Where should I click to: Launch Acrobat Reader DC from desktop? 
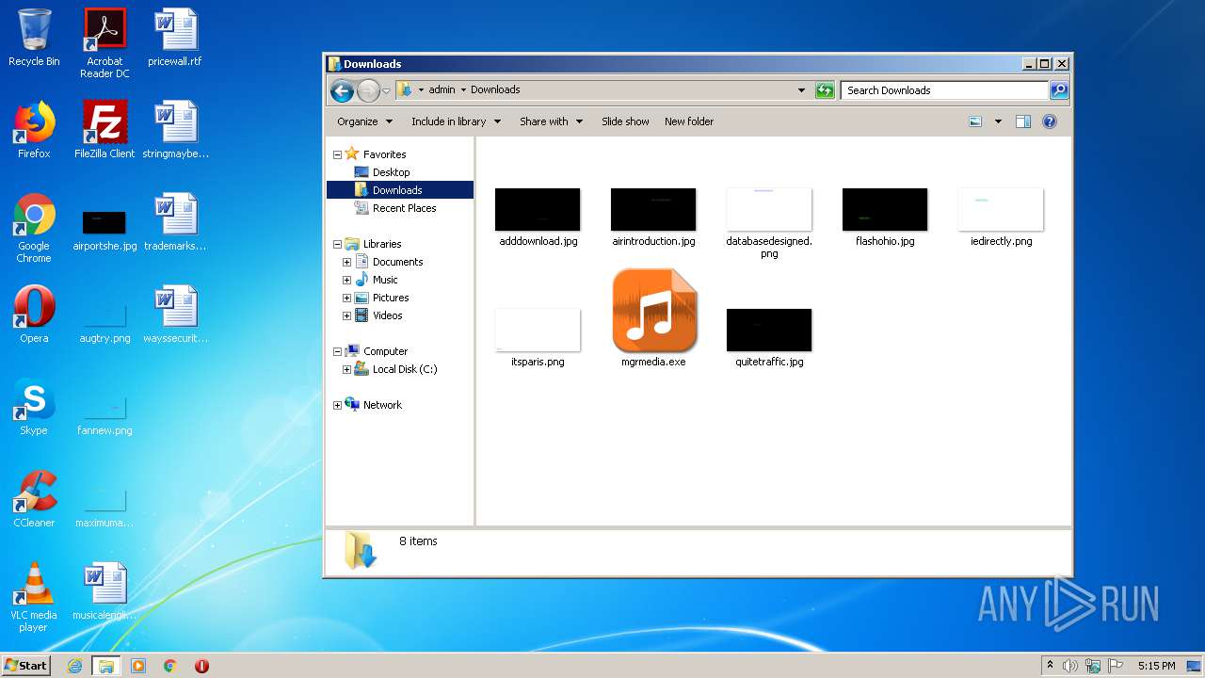[104, 42]
